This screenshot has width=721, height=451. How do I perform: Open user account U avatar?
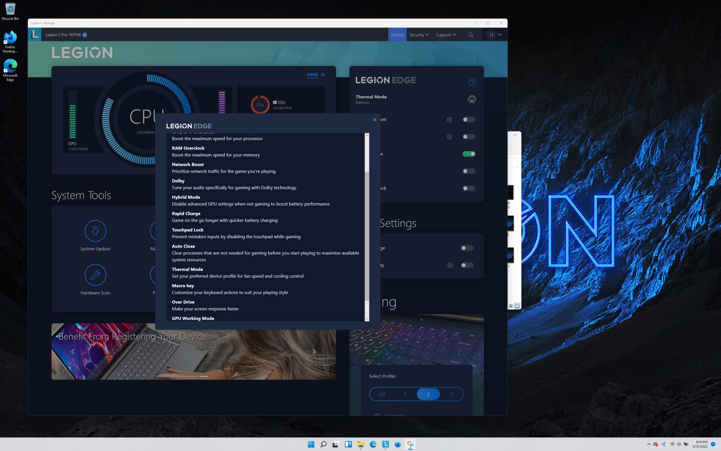click(491, 35)
